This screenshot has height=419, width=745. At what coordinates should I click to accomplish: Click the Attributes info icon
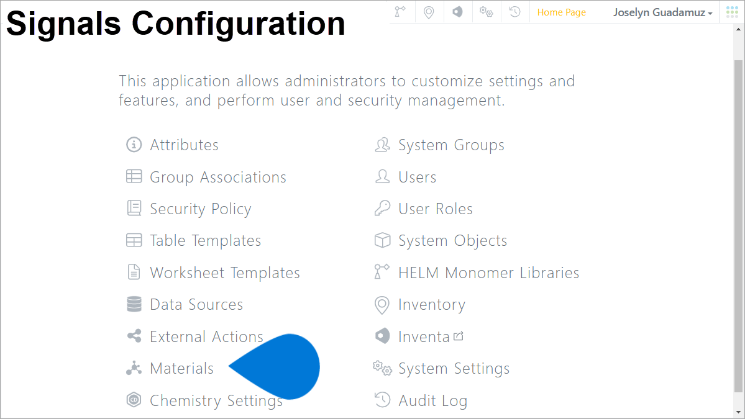coord(134,144)
